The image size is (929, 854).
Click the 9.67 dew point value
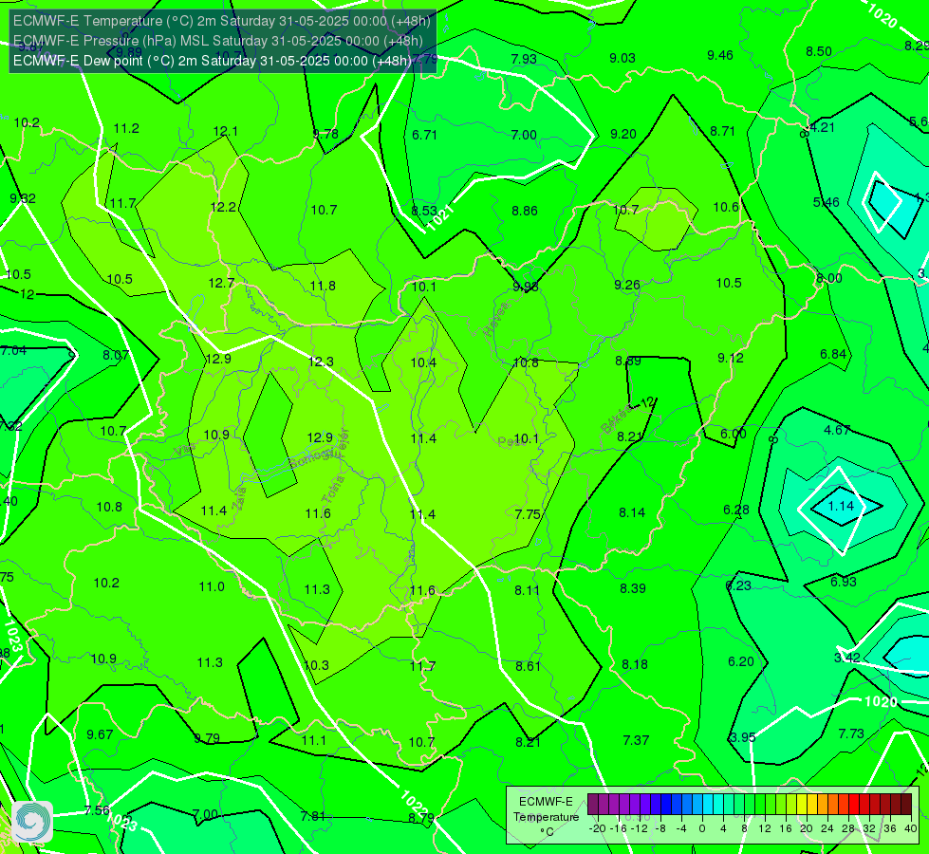100,734
